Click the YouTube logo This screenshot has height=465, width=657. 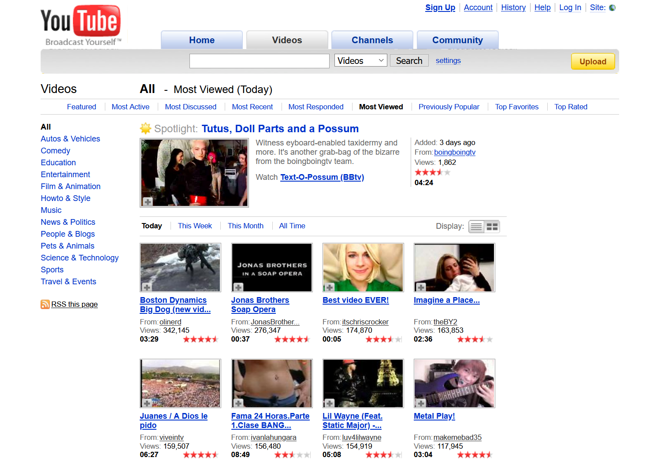pos(81,26)
